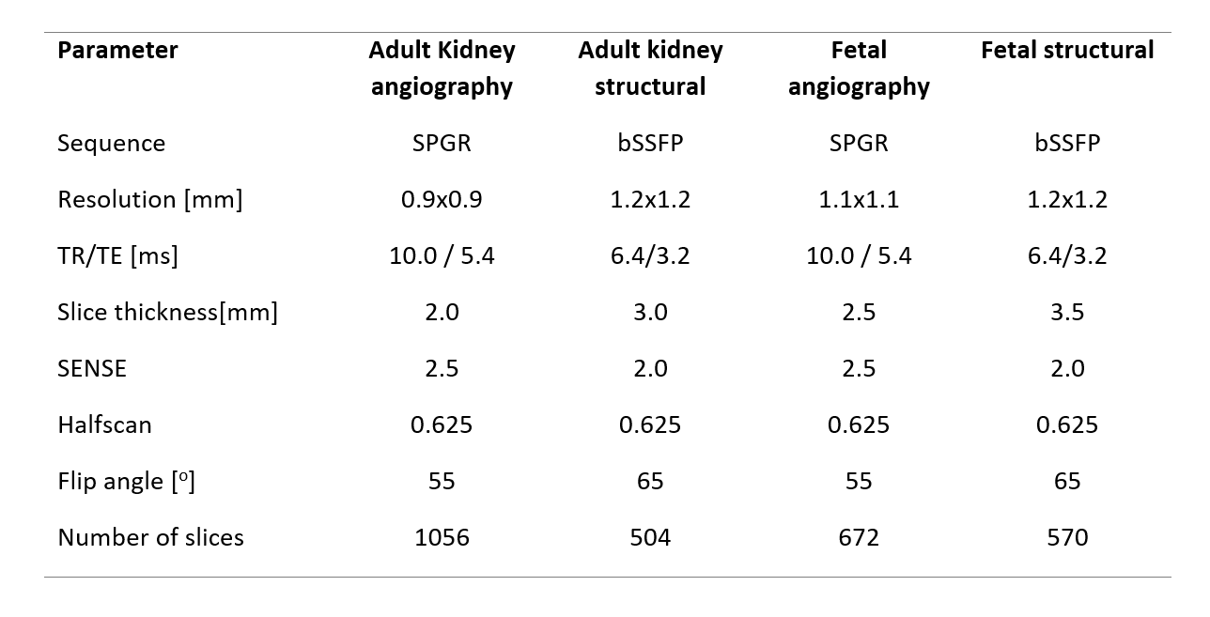Click the Halfscan row label

pyautogui.click(x=104, y=425)
